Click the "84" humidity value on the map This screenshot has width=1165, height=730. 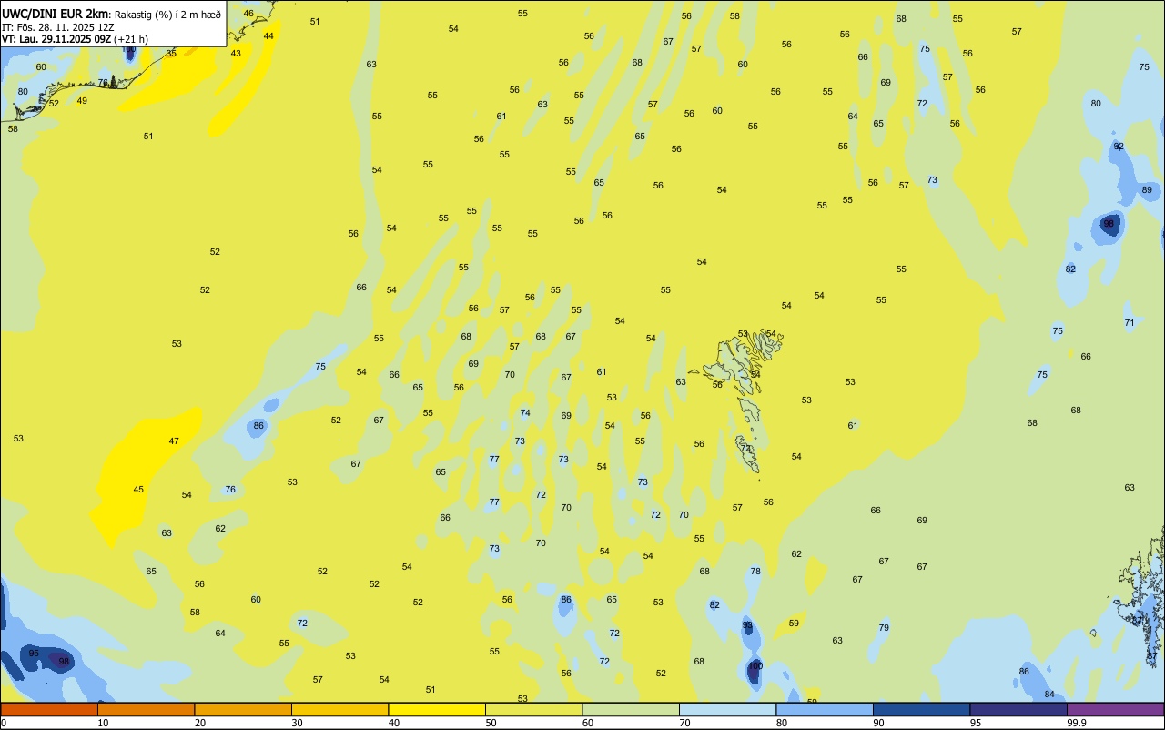[x=1049, y=695]
